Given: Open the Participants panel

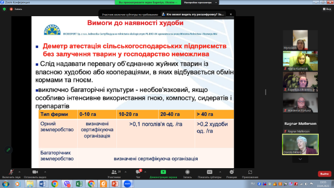Looking at the screenshot, I should [x=114, y=174].
